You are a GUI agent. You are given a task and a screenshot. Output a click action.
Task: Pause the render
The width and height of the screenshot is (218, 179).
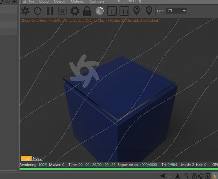[x=50, y=11]
